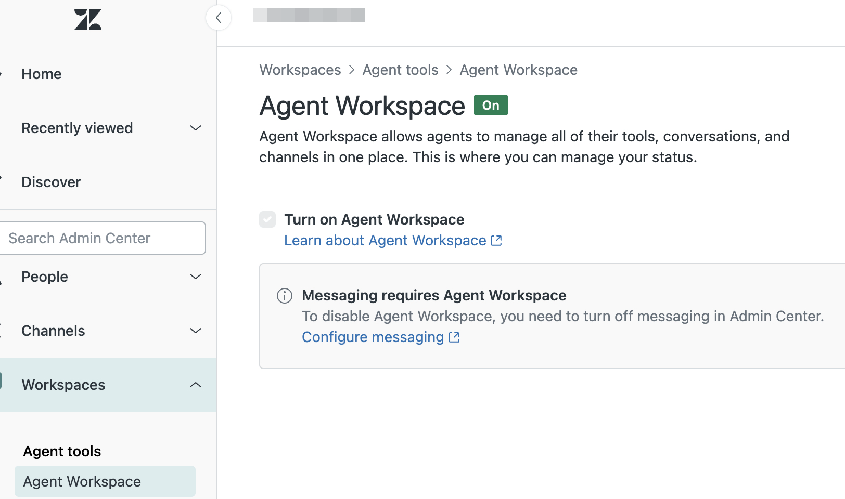Click the Agent tools breadcrumb link
The image size is (845, 499).
click(400, 70)
